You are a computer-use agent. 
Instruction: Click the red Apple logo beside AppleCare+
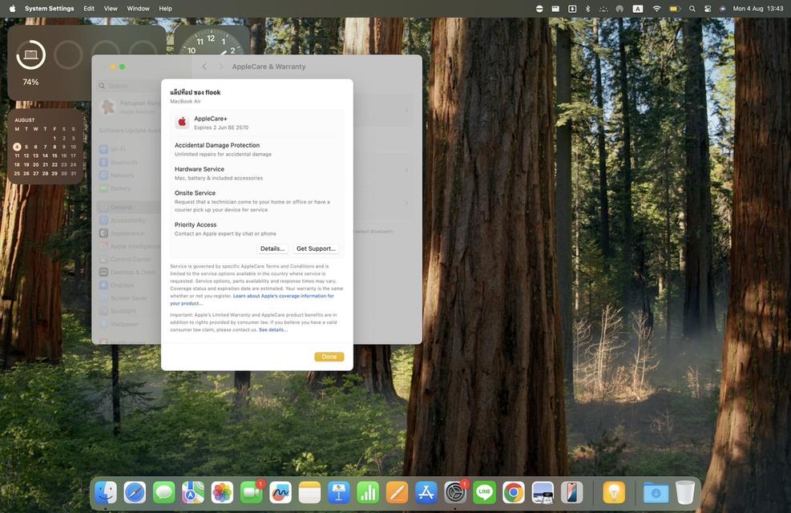coord(182,122)
